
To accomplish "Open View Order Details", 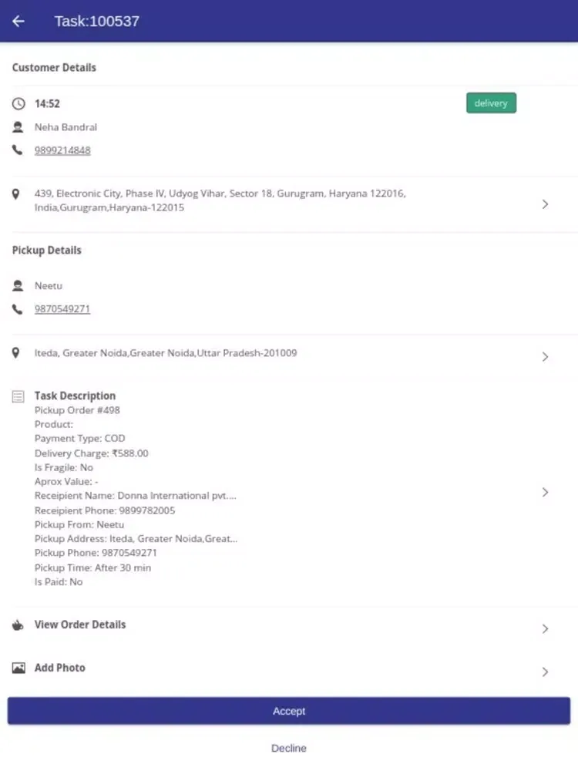I will coord(80,625).
